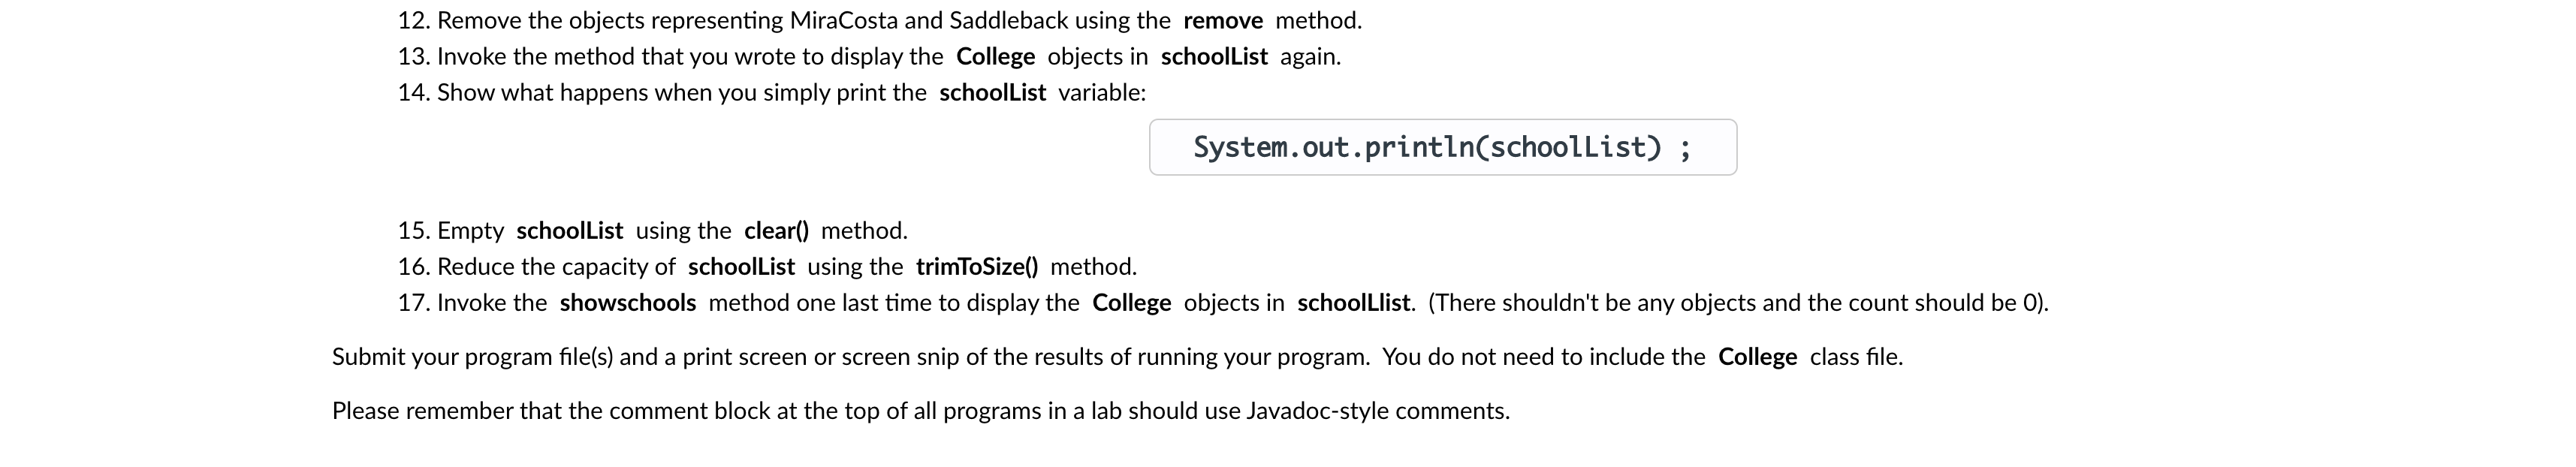Click 'schoolLlist.' in step 17
The image size is (2576, 467).
1356,303
